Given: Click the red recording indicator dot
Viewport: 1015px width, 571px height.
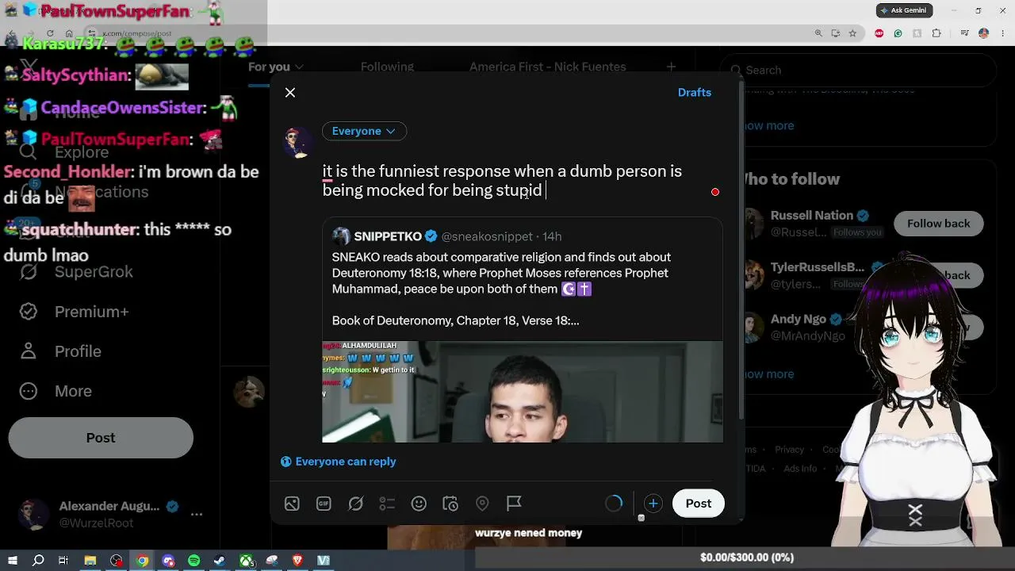Looking at the screenshot, I should (x=715, y=192).
